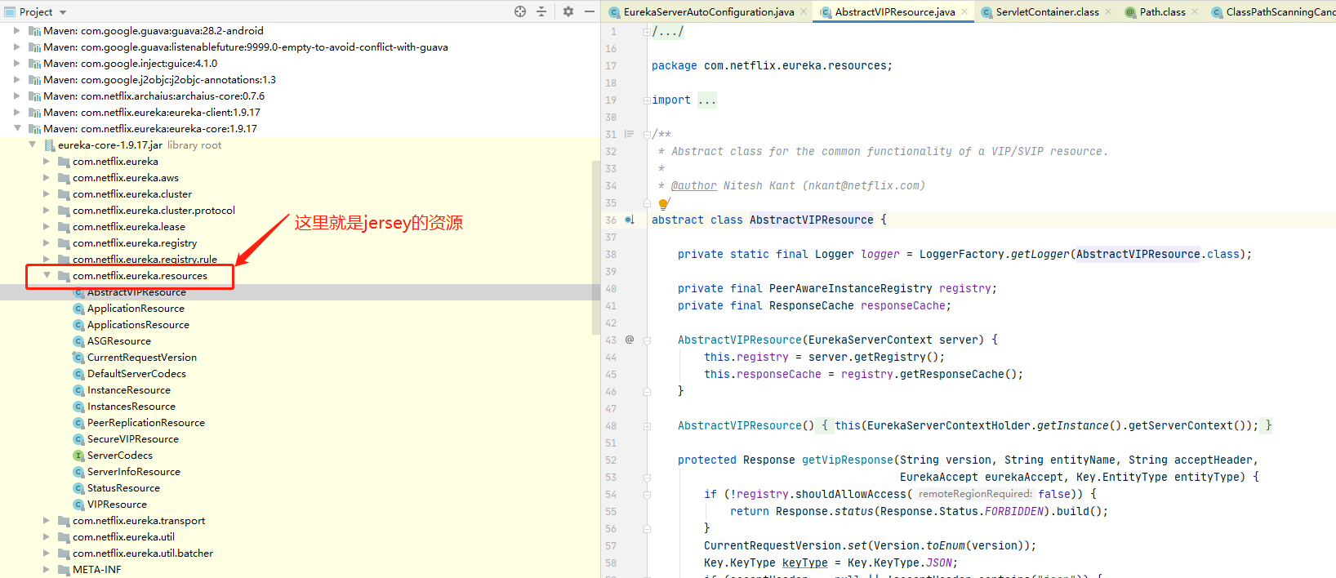Click CurrentRequestVersion class icon

78,358
